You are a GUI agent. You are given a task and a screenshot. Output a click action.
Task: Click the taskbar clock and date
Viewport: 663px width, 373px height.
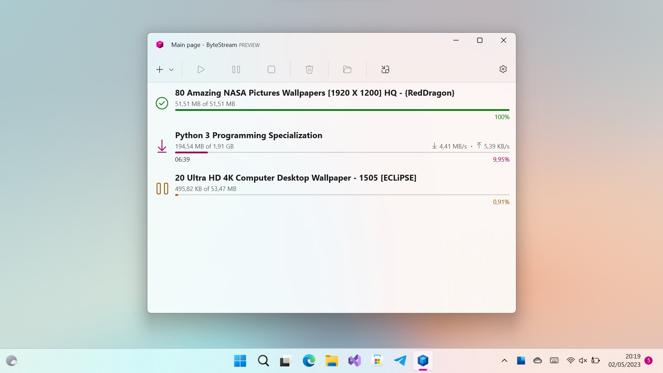click(624, 360)
